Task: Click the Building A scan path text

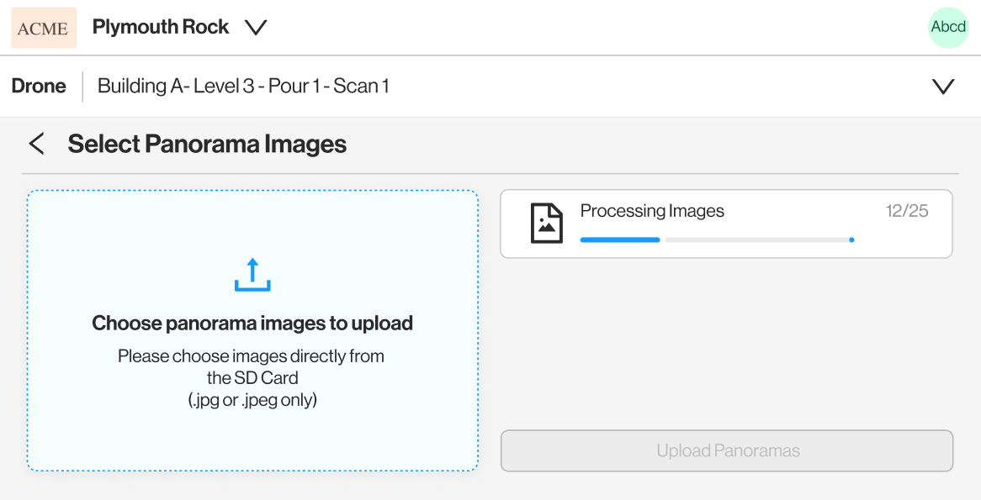Action: 243,86
